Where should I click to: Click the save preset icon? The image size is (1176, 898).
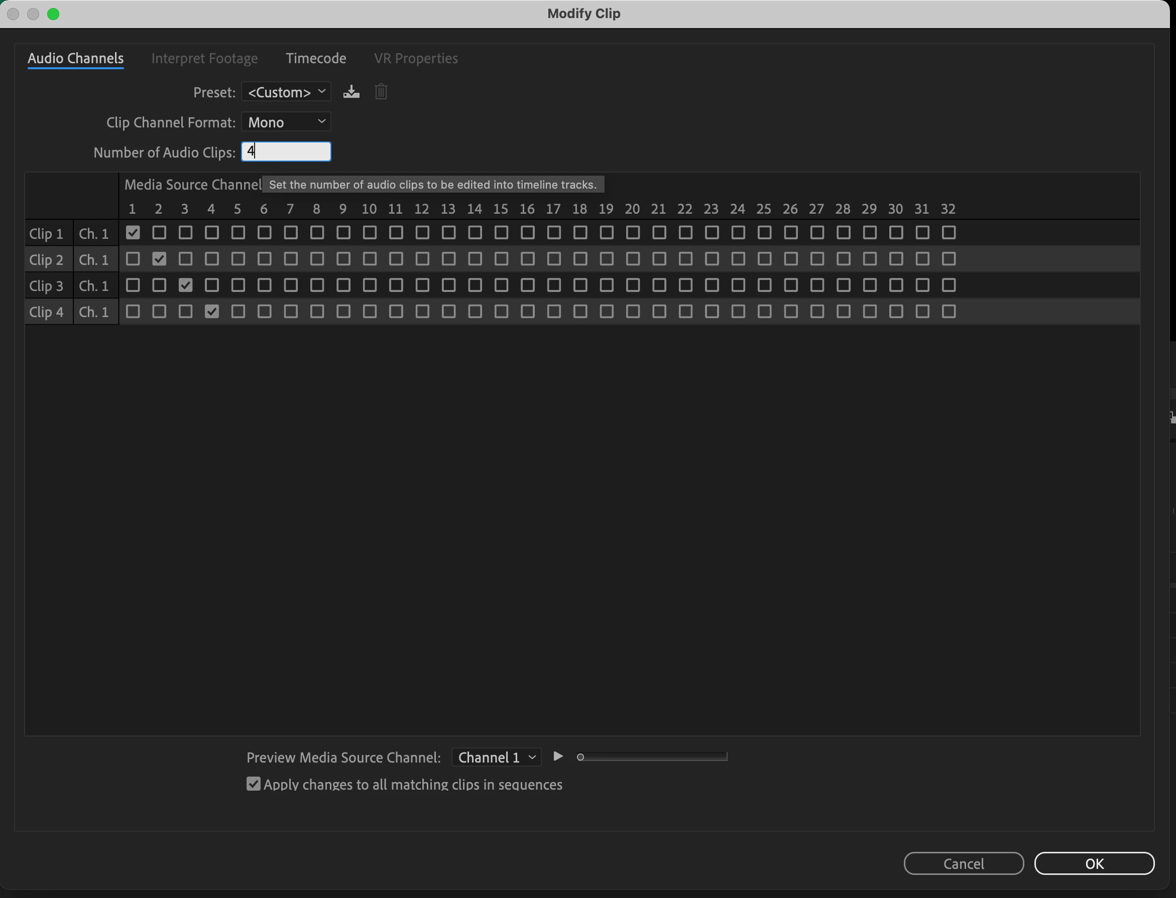coord(351,92)
